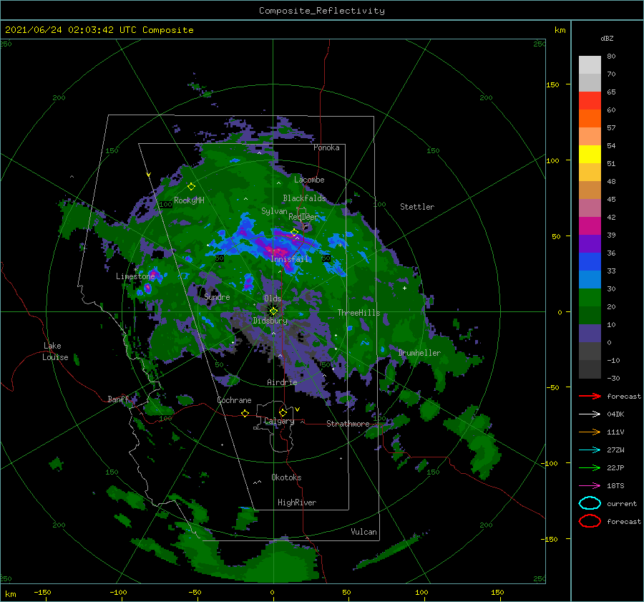Click the Lacombe city label
Viewport: 644px width, 602px height.
(x=309, y=180)
